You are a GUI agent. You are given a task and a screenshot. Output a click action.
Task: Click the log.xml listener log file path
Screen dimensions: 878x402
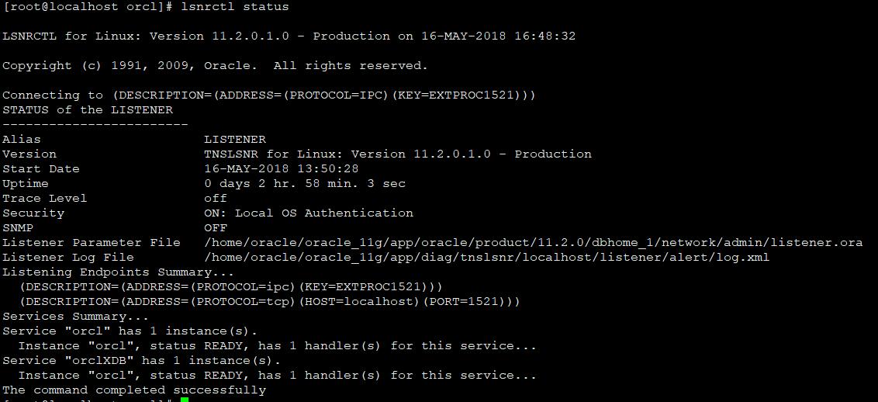486,258
